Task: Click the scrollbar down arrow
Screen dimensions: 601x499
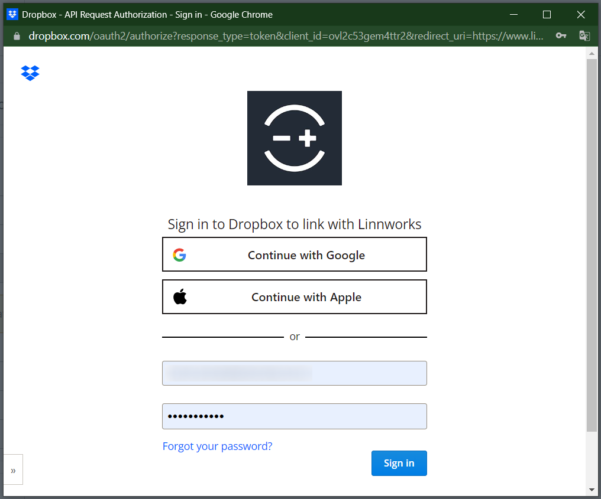Action: coord(592,490)
